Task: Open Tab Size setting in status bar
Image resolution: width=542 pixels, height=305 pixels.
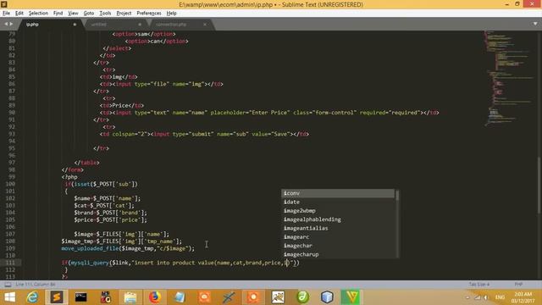Action: click(x=478, y=285)
